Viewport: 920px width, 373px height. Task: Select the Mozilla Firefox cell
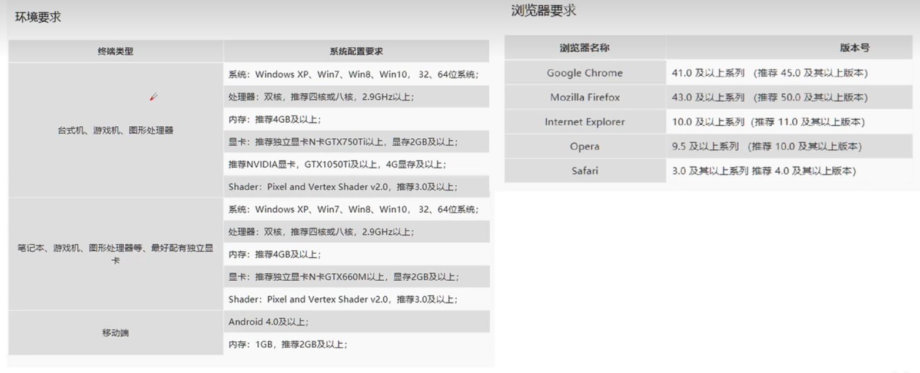[584, 98]
